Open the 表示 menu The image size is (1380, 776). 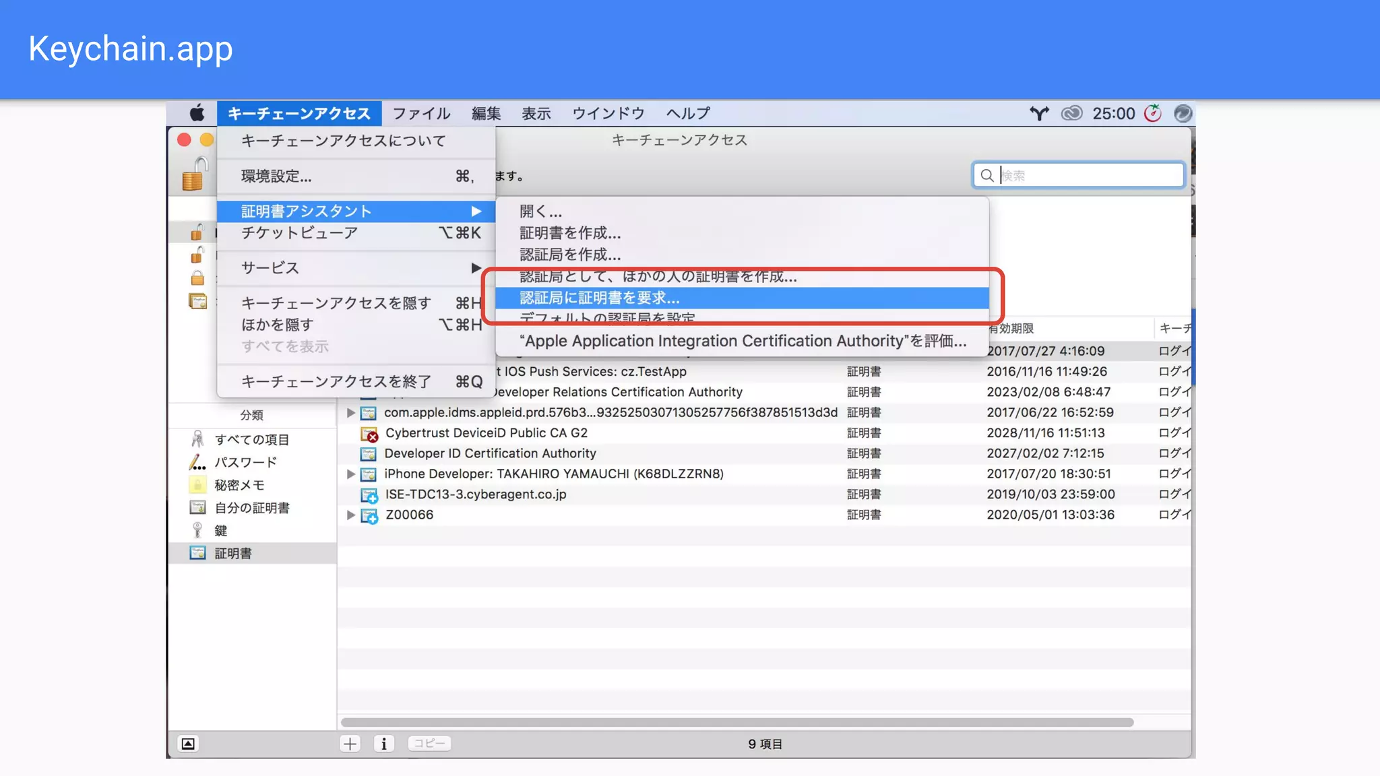tap(536, 113)
